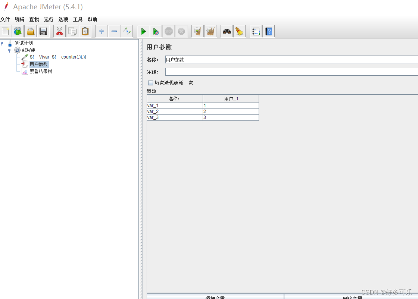Click Start no pauses icon
418x299 pixels.
pyautogui.click(x=156, y=31)
